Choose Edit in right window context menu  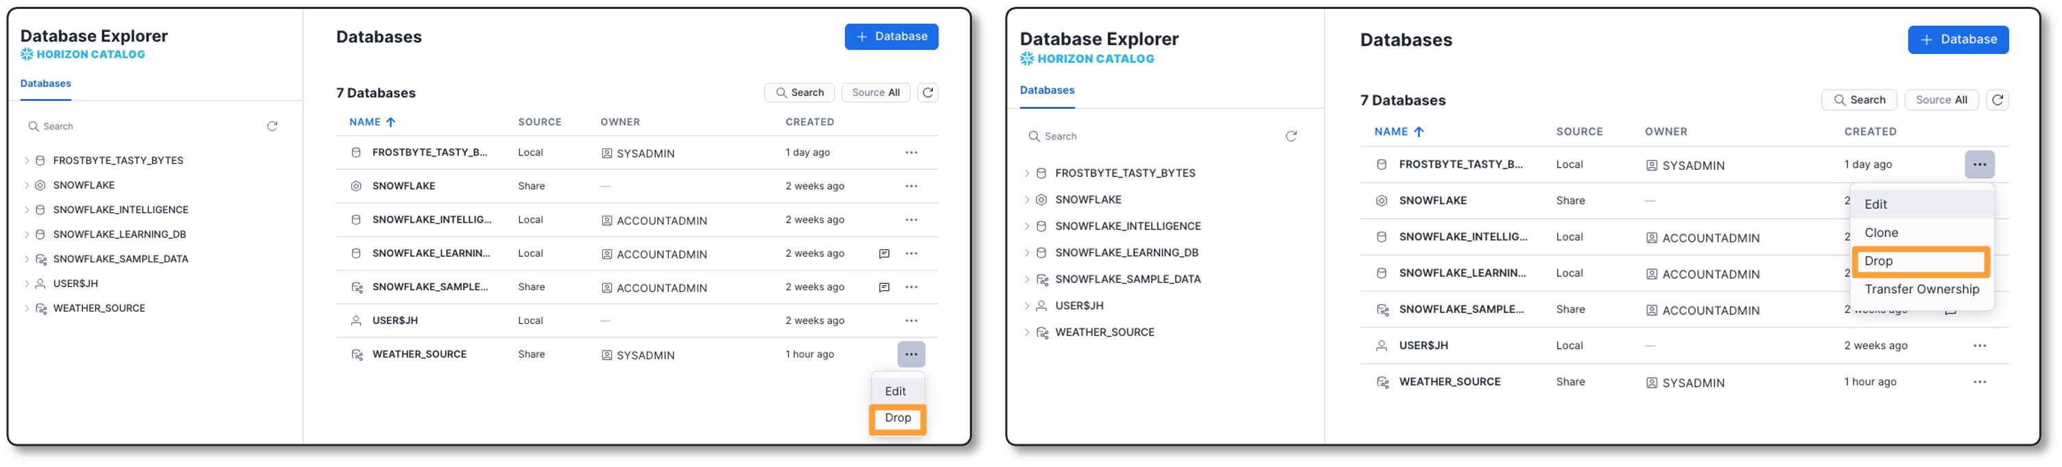coord(1921,205)
